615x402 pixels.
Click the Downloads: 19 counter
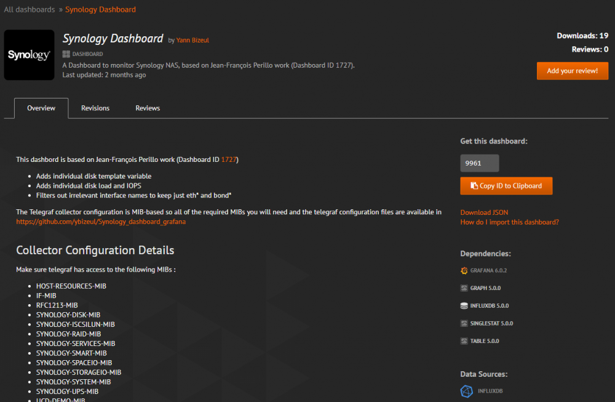[x=582, y=36]
